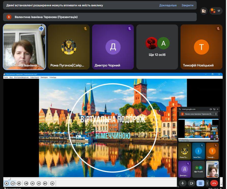
Task: Toggle microphone in picture-in-picture window
Action: (x=183, y=183)
